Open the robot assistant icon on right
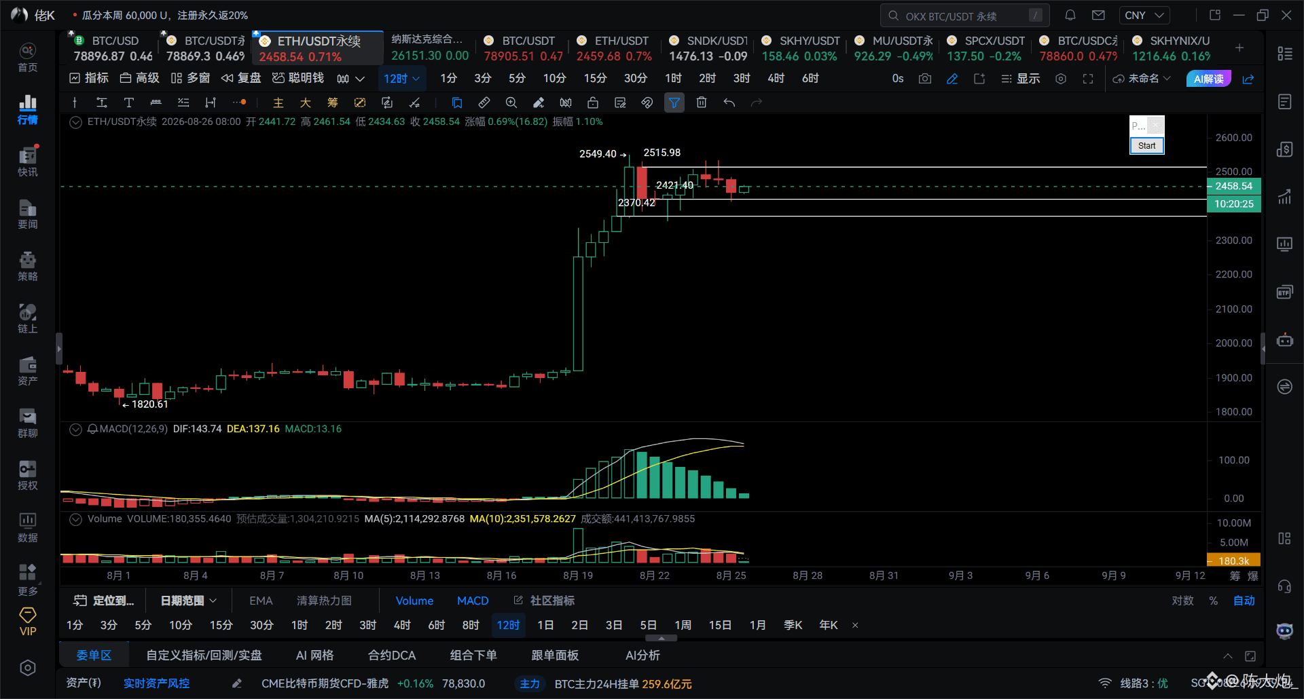Viewport: 1304px width, 699px height. point(1284,340)
